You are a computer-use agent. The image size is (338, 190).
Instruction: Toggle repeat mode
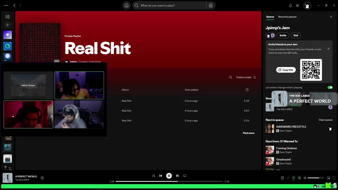pyautogui.click(x=185, y=176)
